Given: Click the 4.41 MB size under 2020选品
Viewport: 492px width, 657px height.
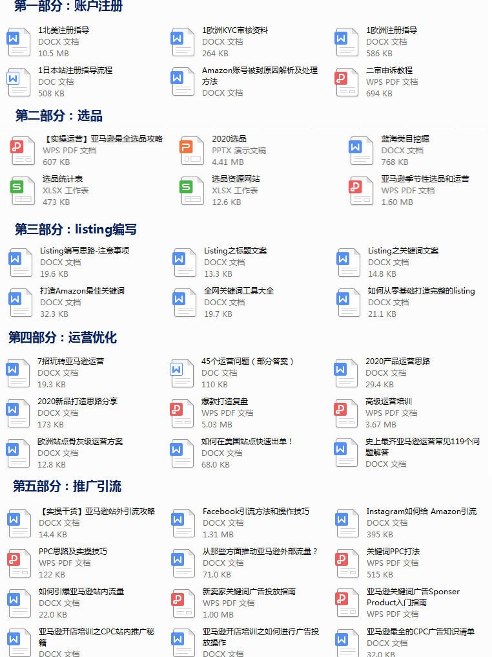Looking at the screenshot, I should tap(227, 162).
